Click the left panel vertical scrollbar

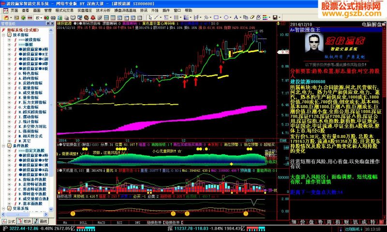tap(51, 119)
